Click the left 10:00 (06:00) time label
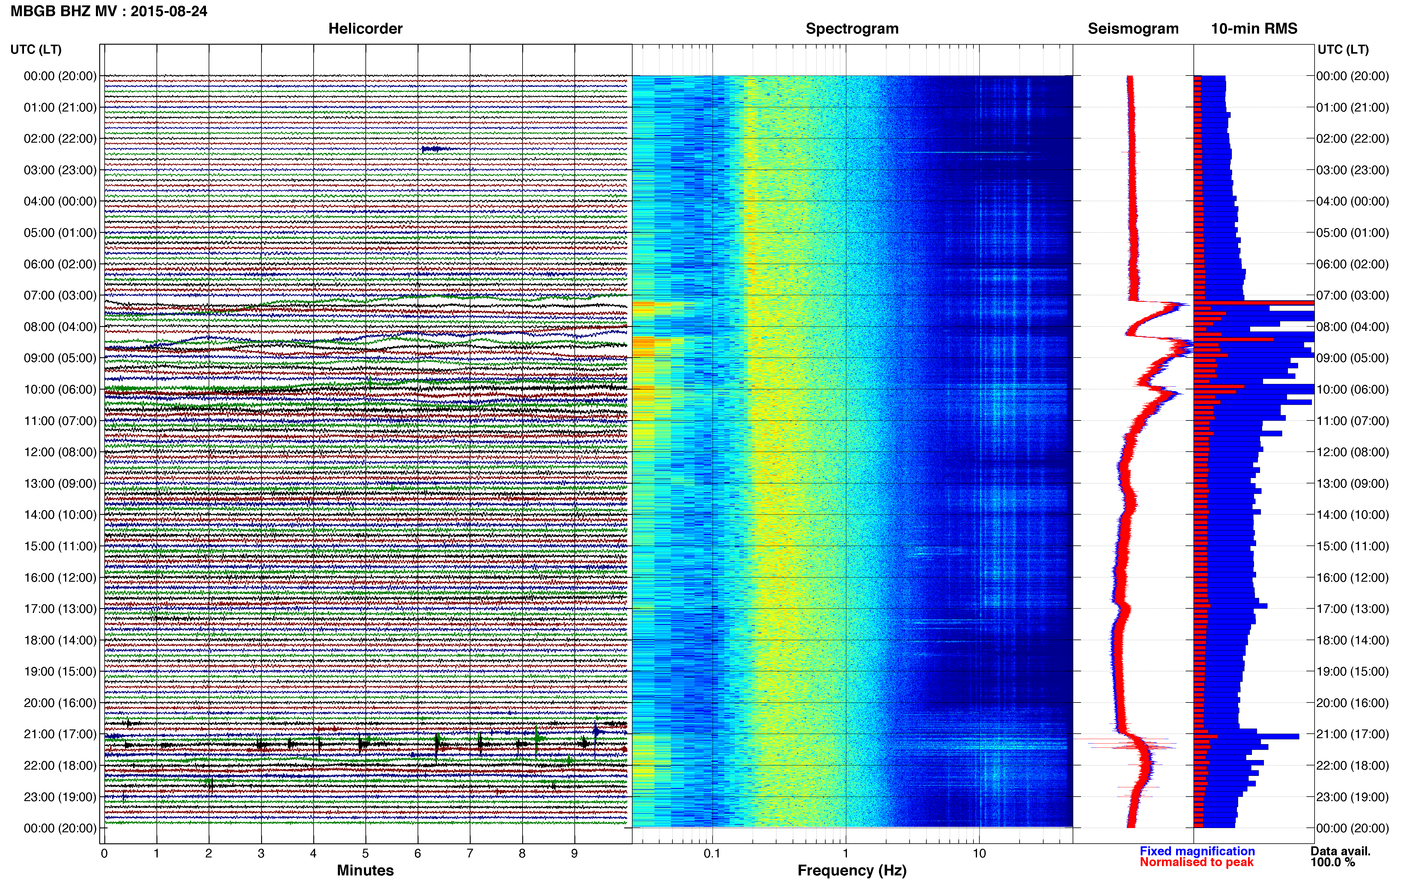 tap(60, 389)
